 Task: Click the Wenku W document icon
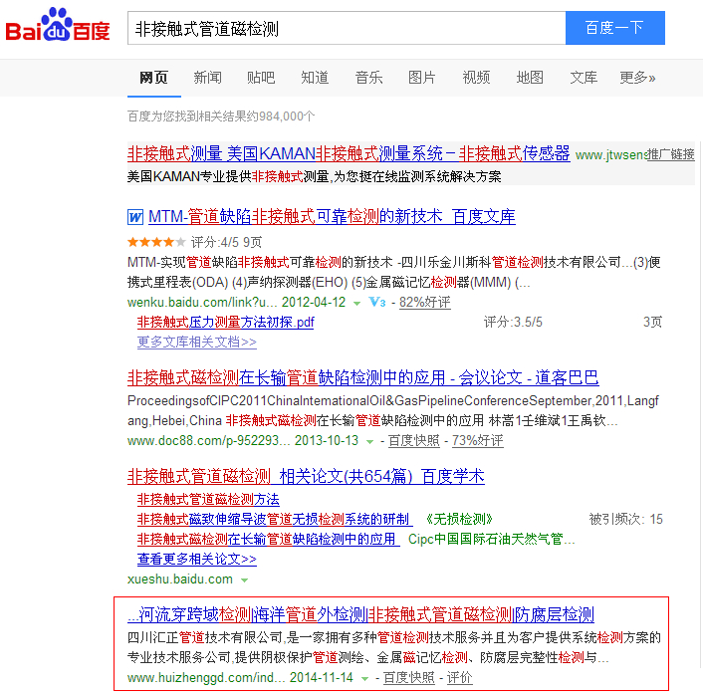click(135, 217)
